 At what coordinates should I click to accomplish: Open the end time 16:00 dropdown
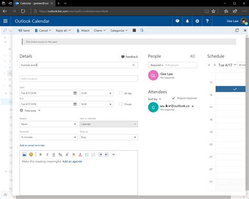tap(97, 104)
